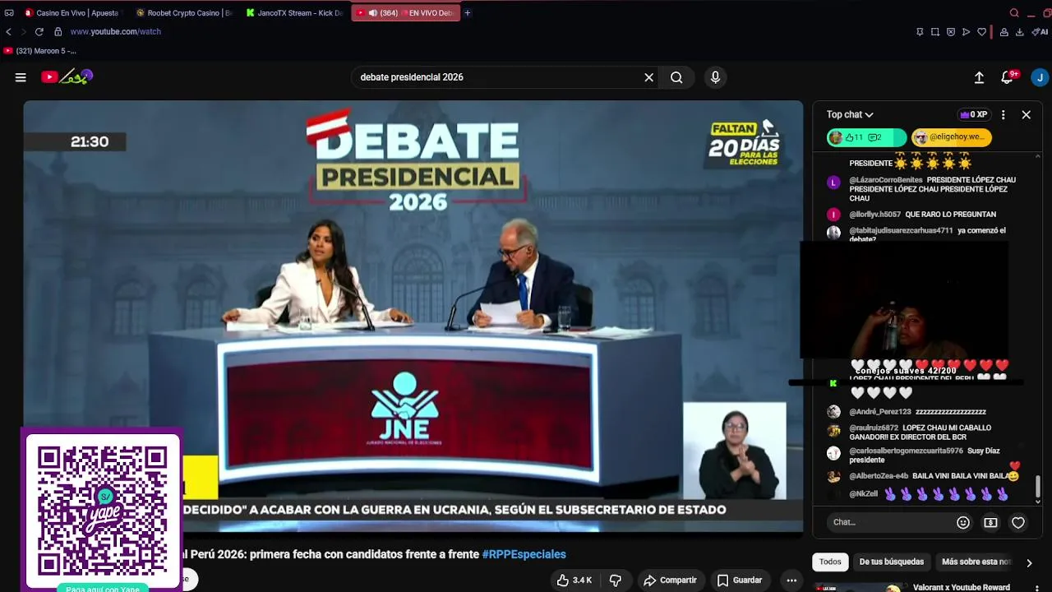
Task: Dislike the video with thumbs down
Action: (616, 580)
